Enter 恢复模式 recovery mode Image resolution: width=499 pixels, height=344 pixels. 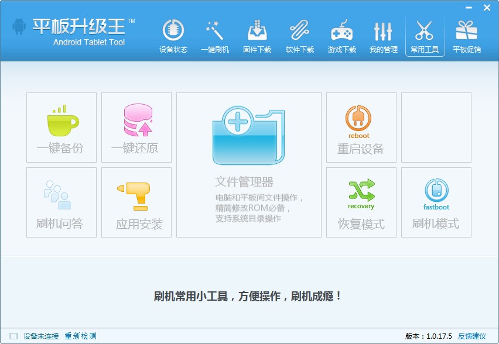click(361, 202)
